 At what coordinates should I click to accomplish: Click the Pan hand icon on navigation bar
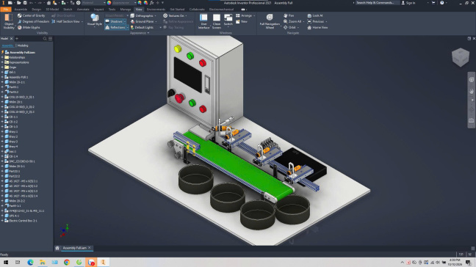tap(471, 91)
